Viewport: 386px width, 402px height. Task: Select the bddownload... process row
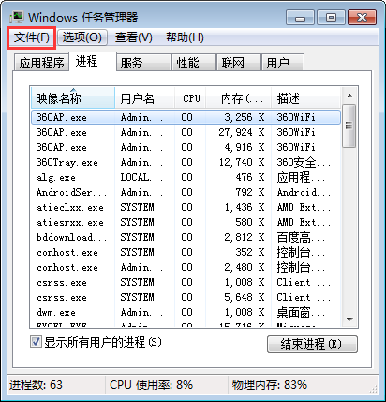click(x=186, y=237)
